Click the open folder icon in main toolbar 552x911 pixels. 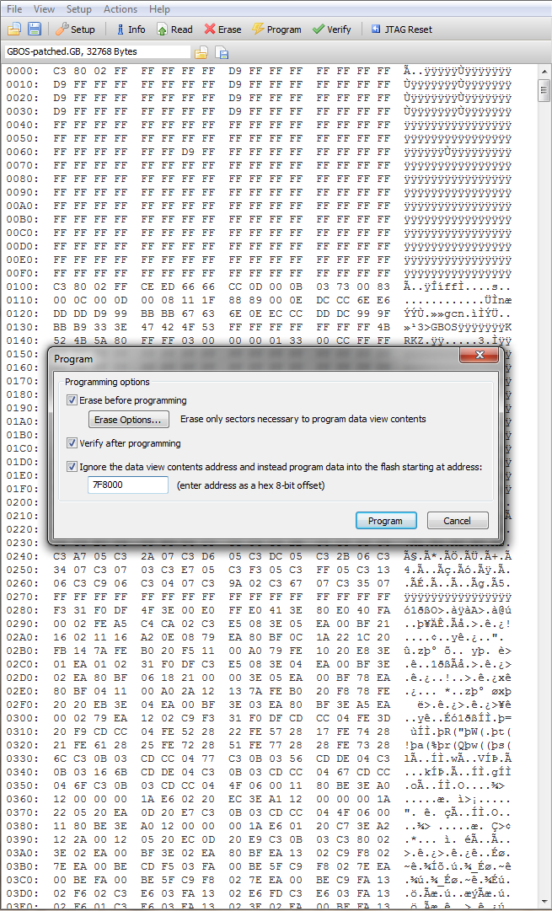click(x=14, y=29)
